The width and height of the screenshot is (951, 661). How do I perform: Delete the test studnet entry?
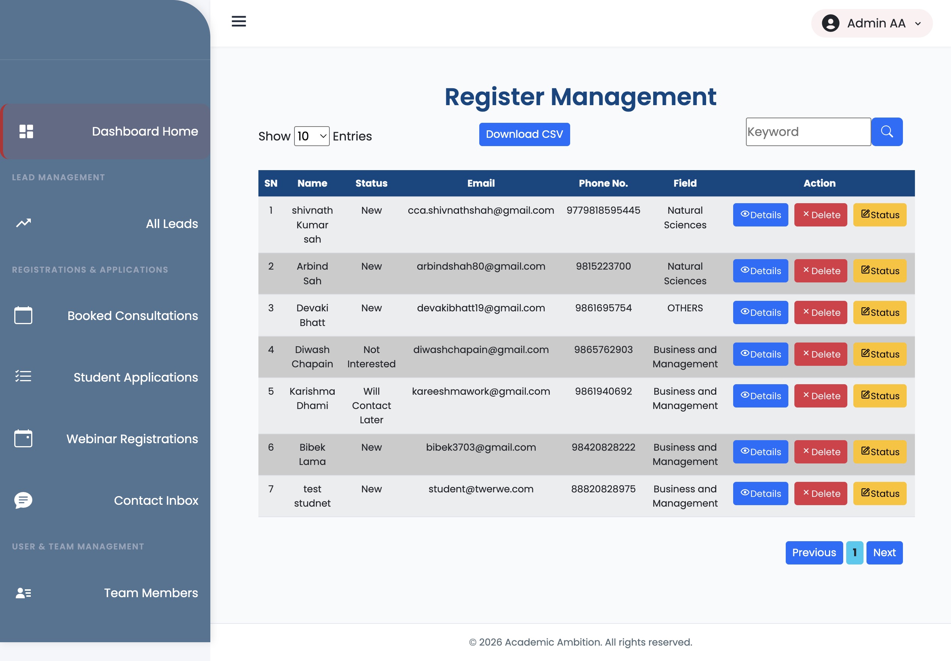tap(821, 493)
